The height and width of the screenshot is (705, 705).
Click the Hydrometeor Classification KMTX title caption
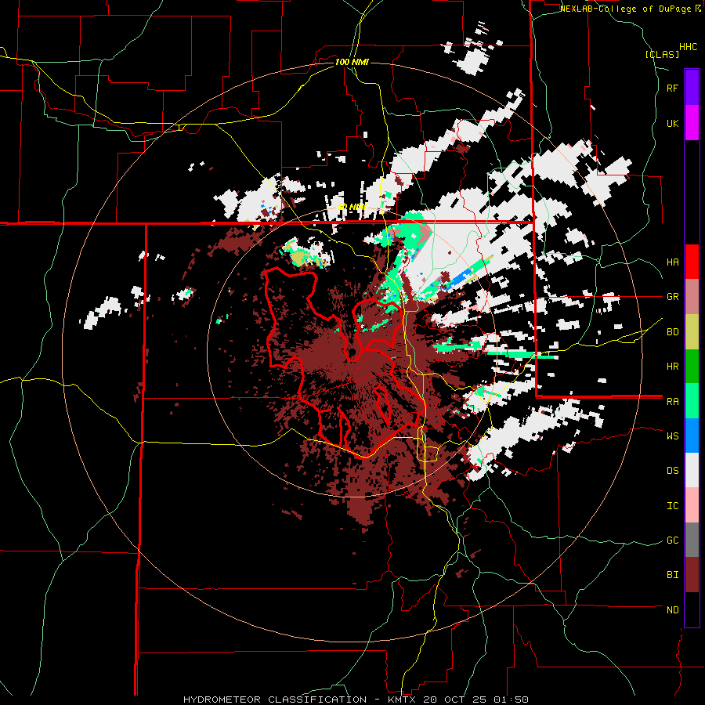(x=356, y=700)
